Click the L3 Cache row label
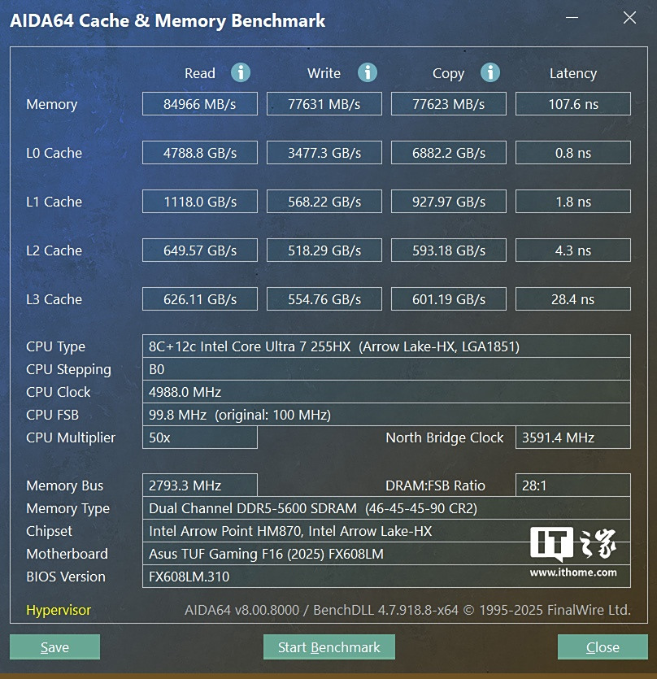657x679 pixels. click(x=54, y=298)
